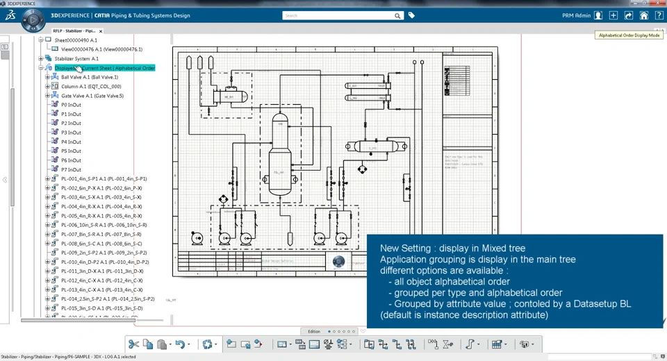Click the PRM Admin user name

click(x=576, y=15)
